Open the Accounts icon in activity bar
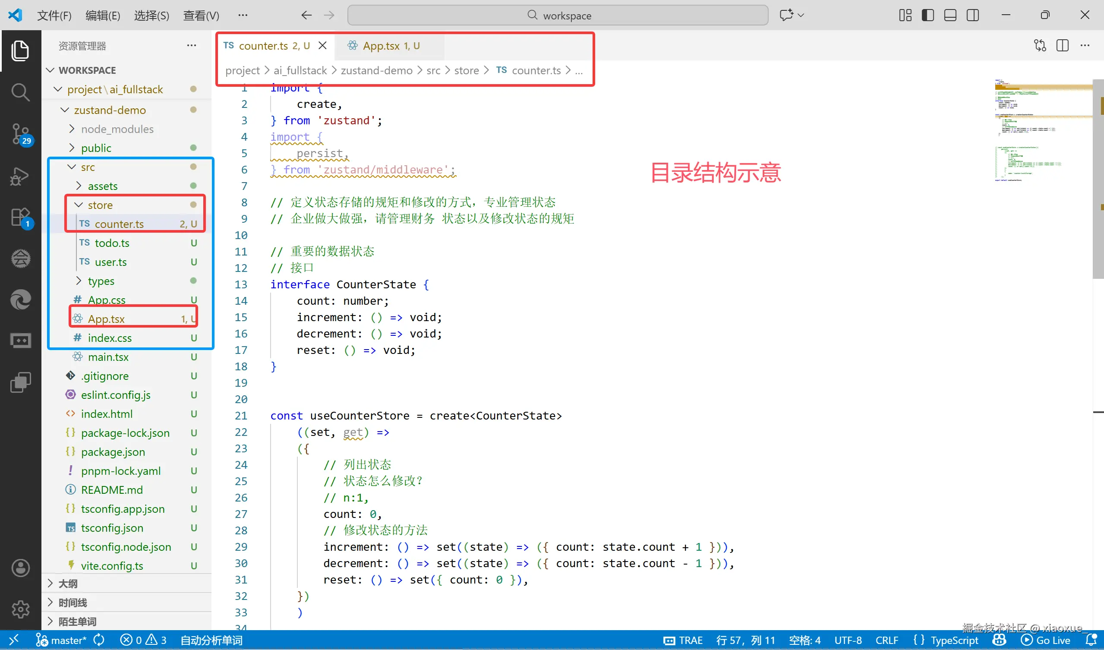The image size is (1104, 650). (21, 568)
